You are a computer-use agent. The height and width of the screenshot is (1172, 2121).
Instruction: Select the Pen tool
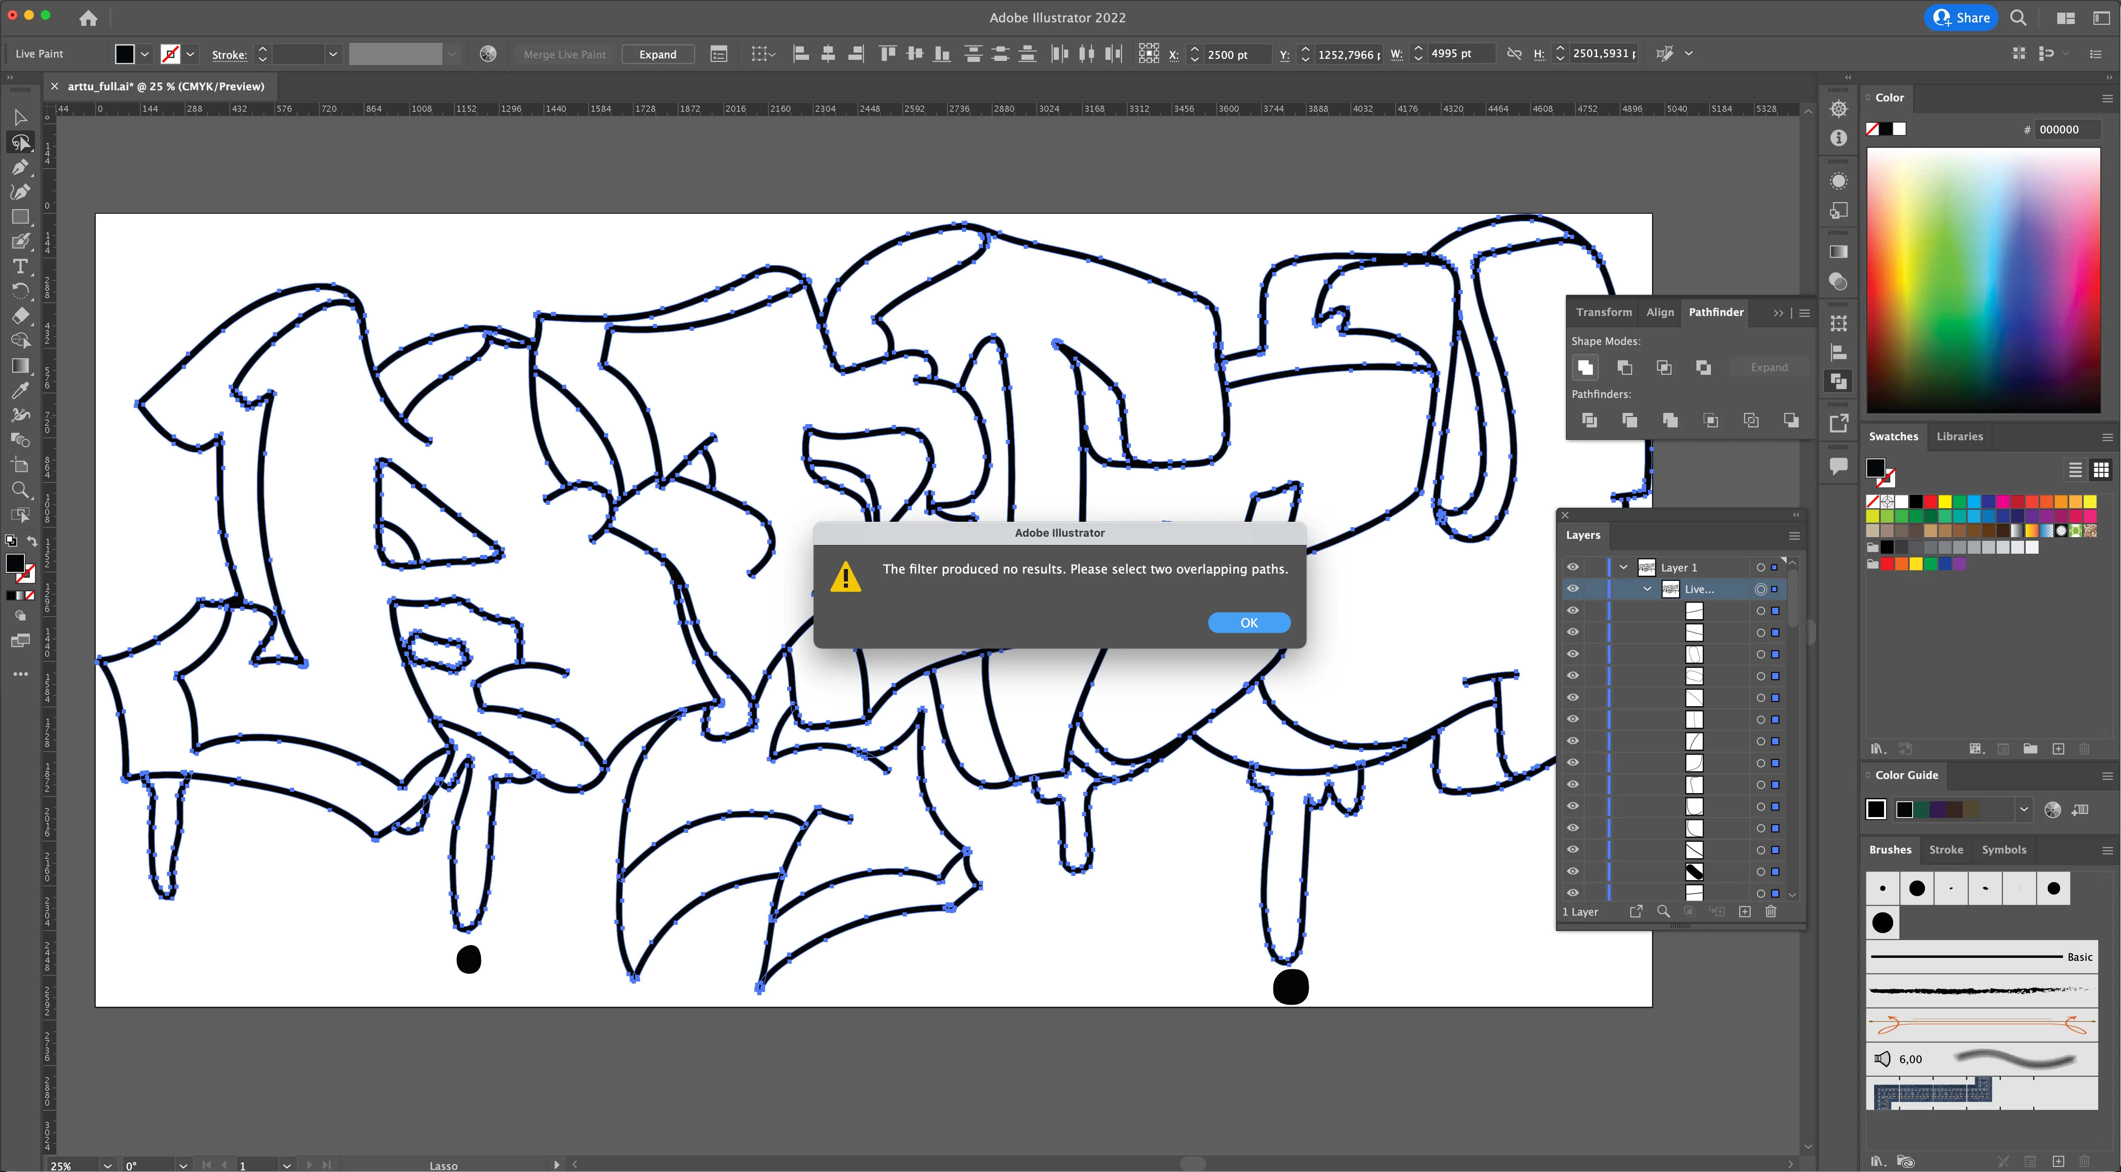coord(21,168)
